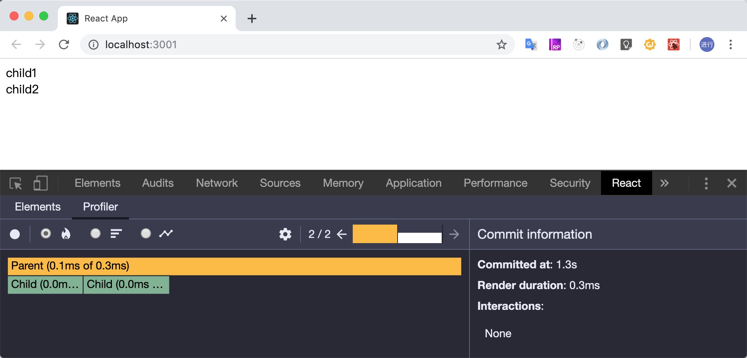Select the second Child flamegraph bar

pos(126,285)
